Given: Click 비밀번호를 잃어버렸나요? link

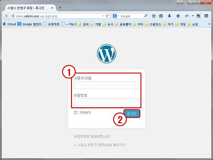Looking at the screenshot, I should [x=92, y=136].
